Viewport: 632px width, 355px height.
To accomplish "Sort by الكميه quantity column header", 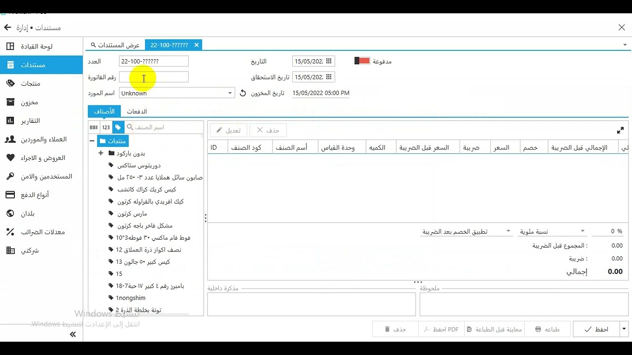I will point(381,147).
